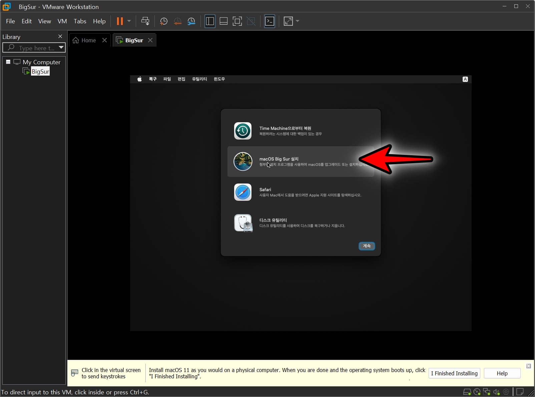Open the View menu
The image size is (535, 397).
[x=45, y=21]
